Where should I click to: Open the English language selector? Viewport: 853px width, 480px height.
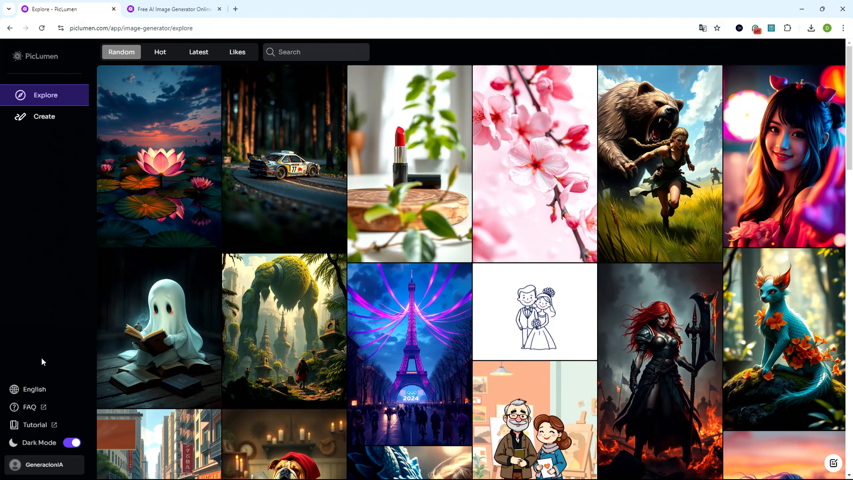tap(34, 389)
